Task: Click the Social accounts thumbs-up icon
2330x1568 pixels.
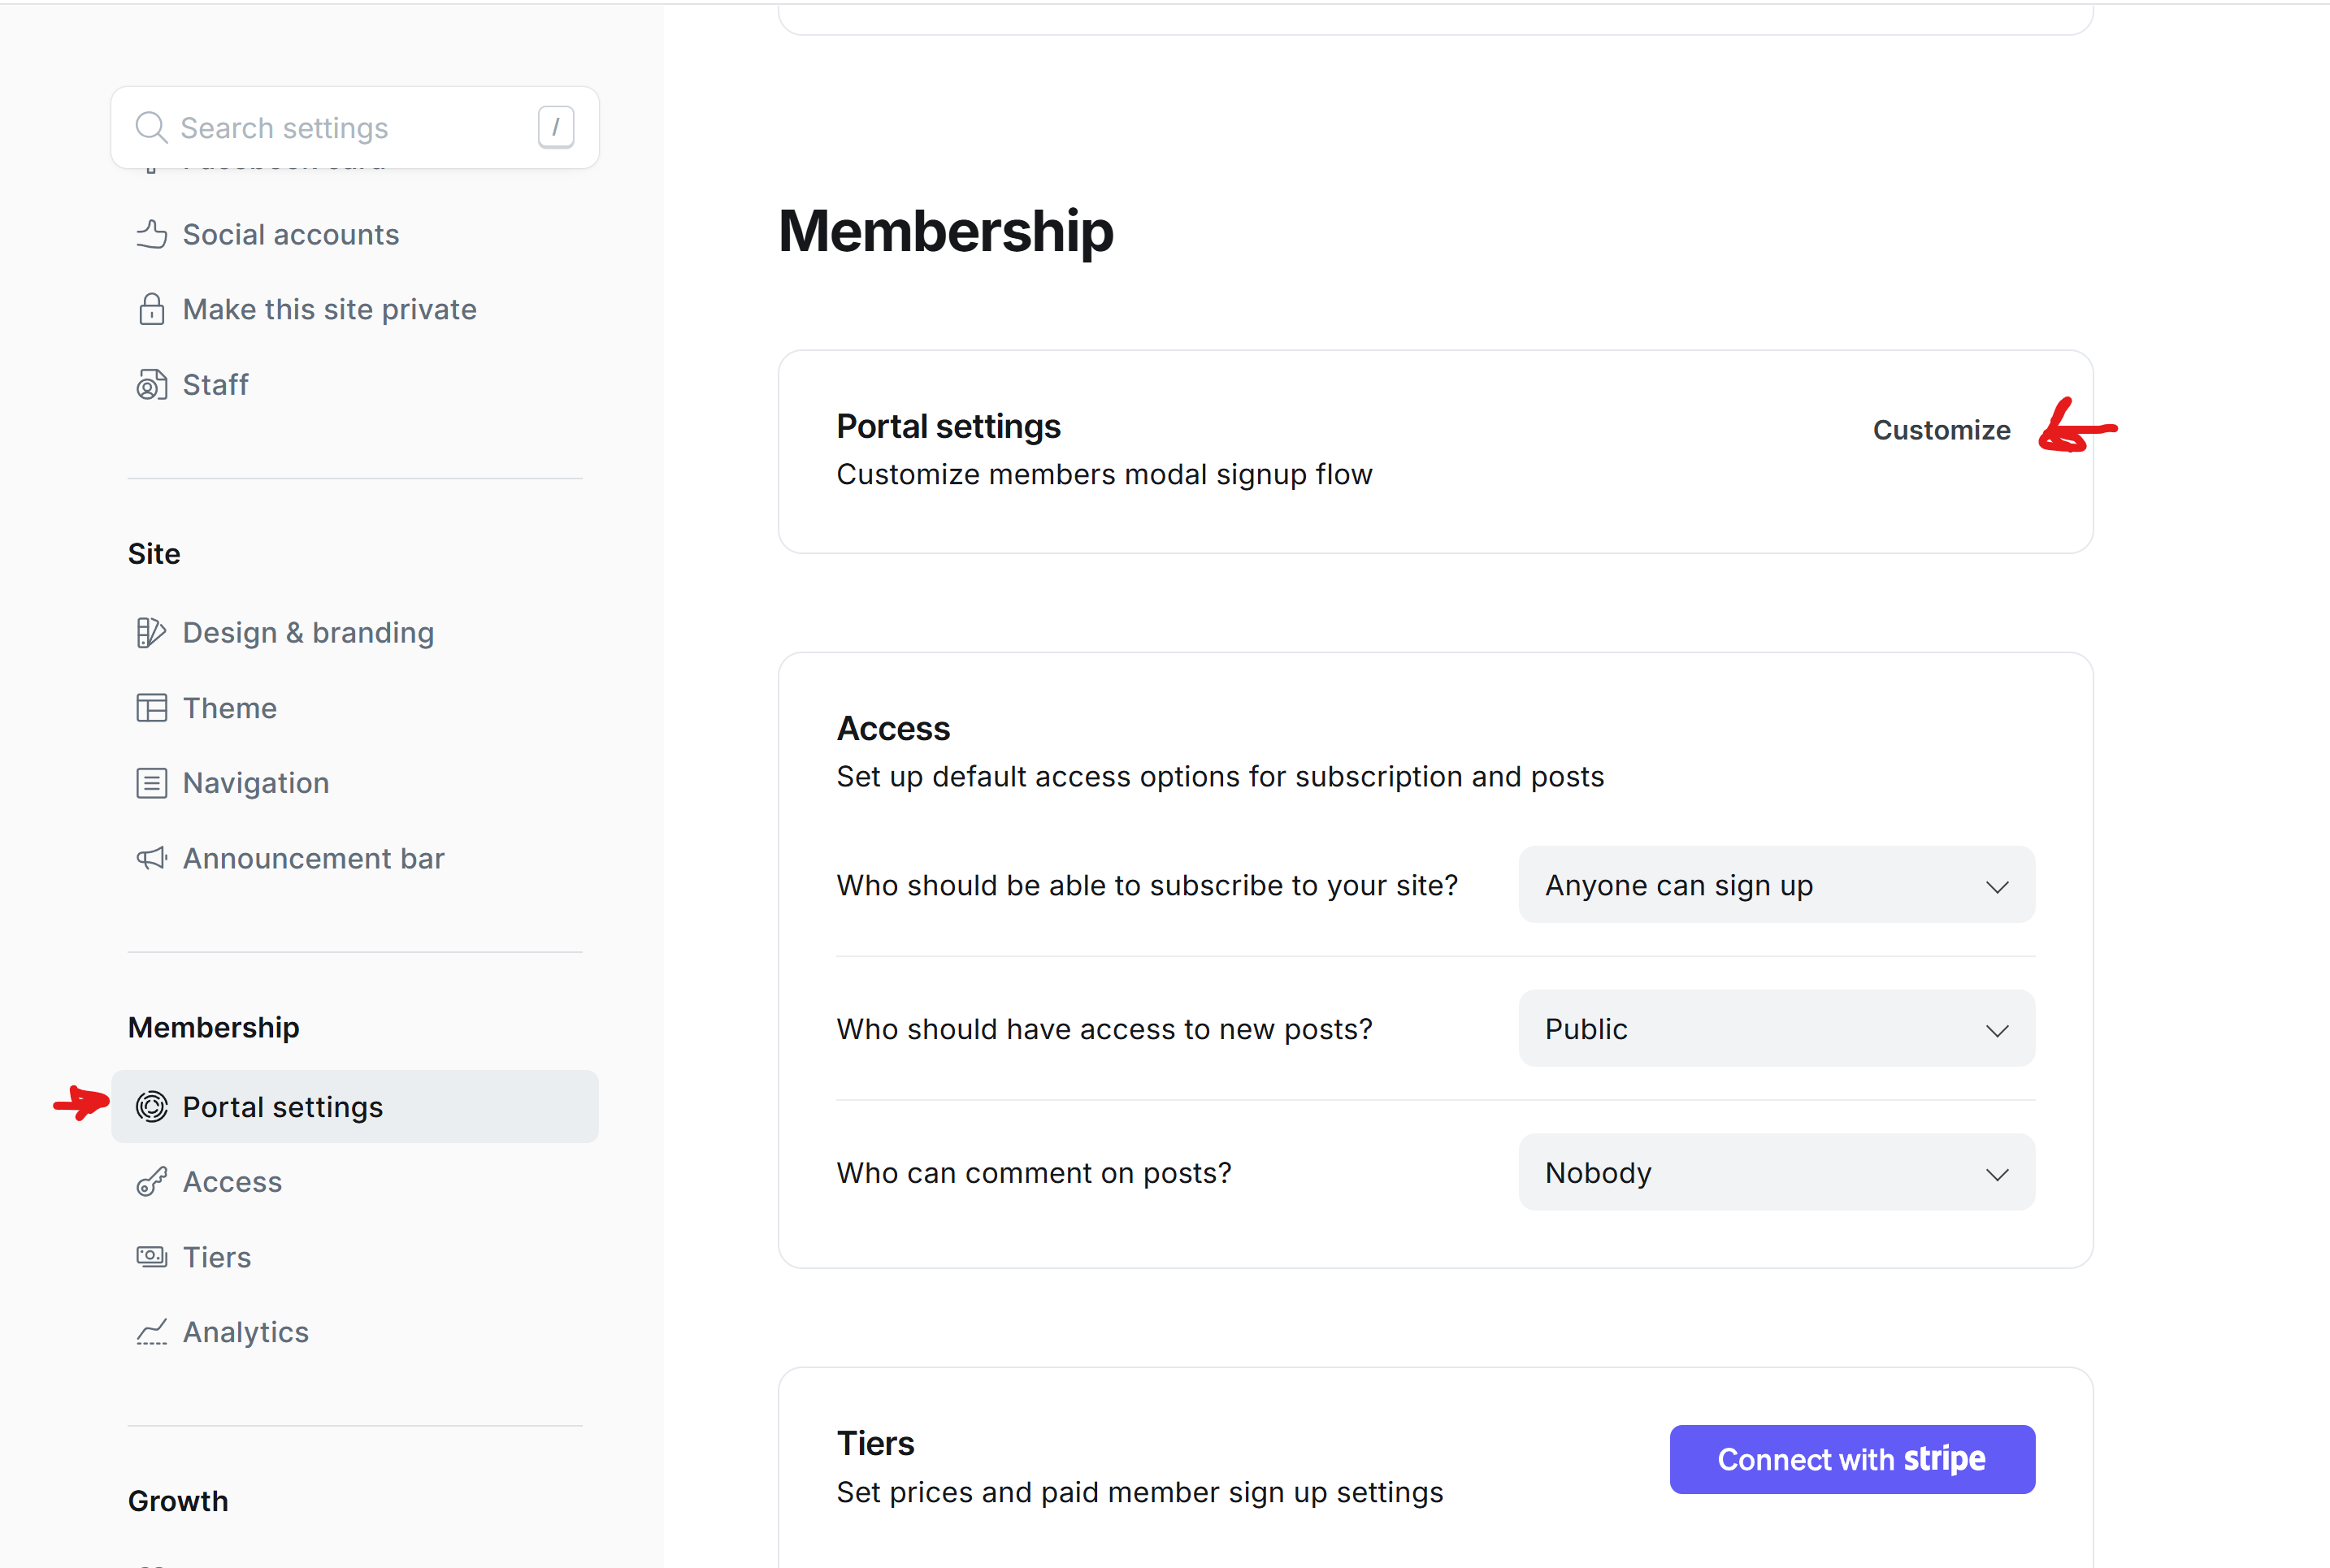Action: (151, 234)
